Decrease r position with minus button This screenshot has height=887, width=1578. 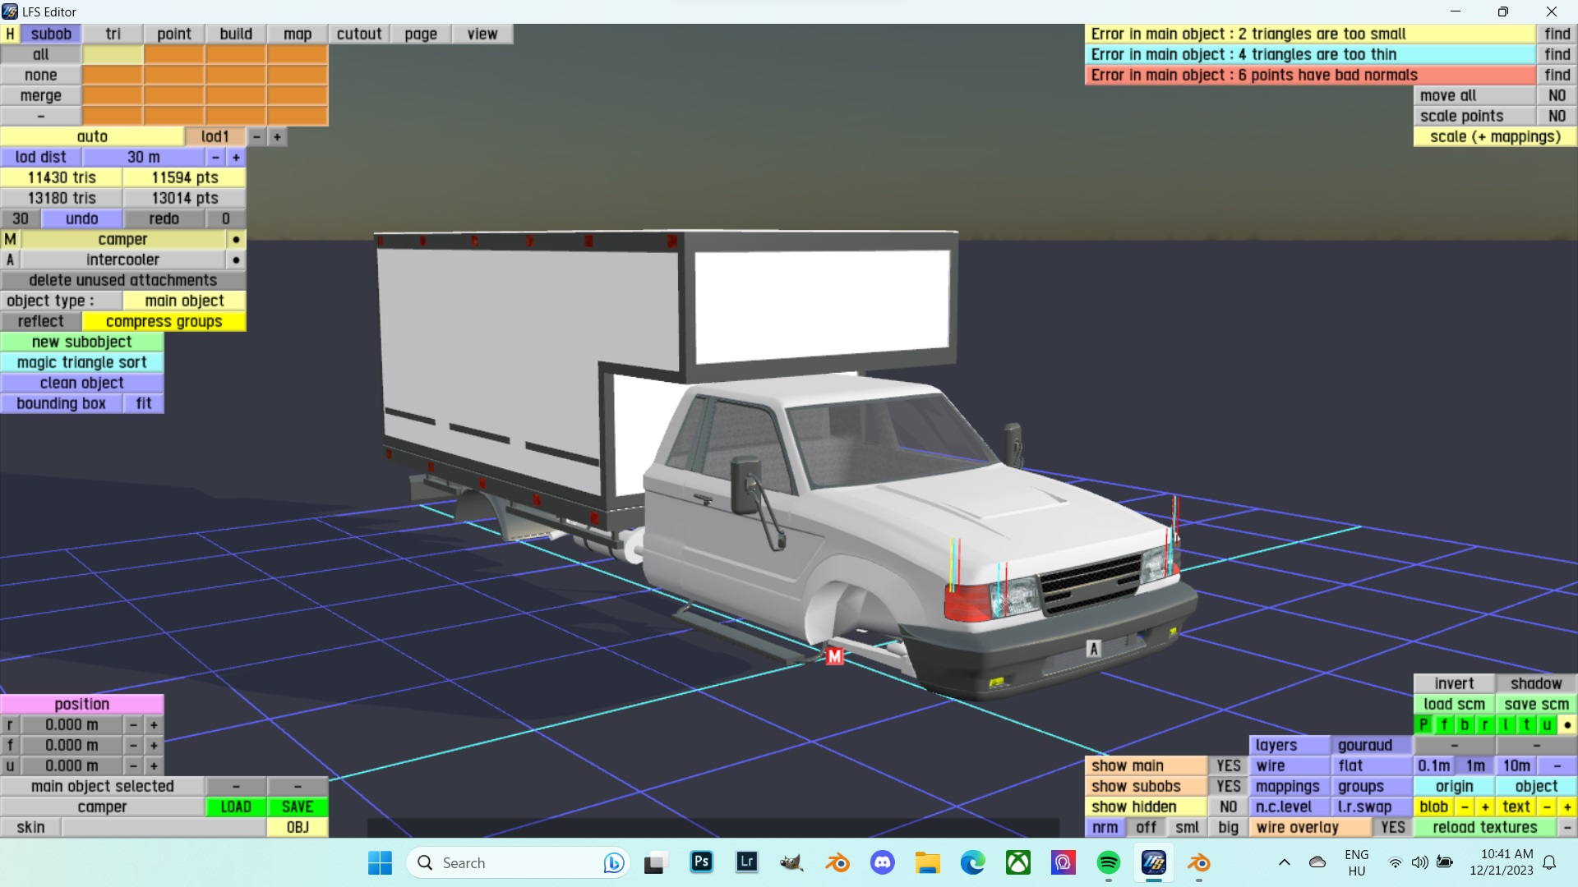click(x=133, y=724)
